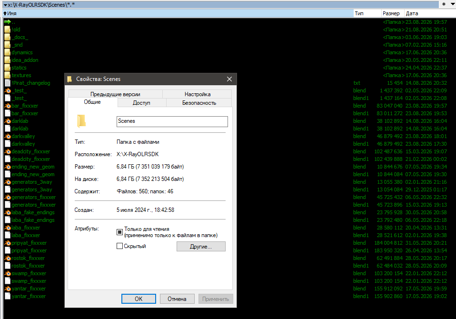The height and width of the screenshot is (319, 456).
Task: Sort file list by 'Тип' column header
Action: point(367,13)
